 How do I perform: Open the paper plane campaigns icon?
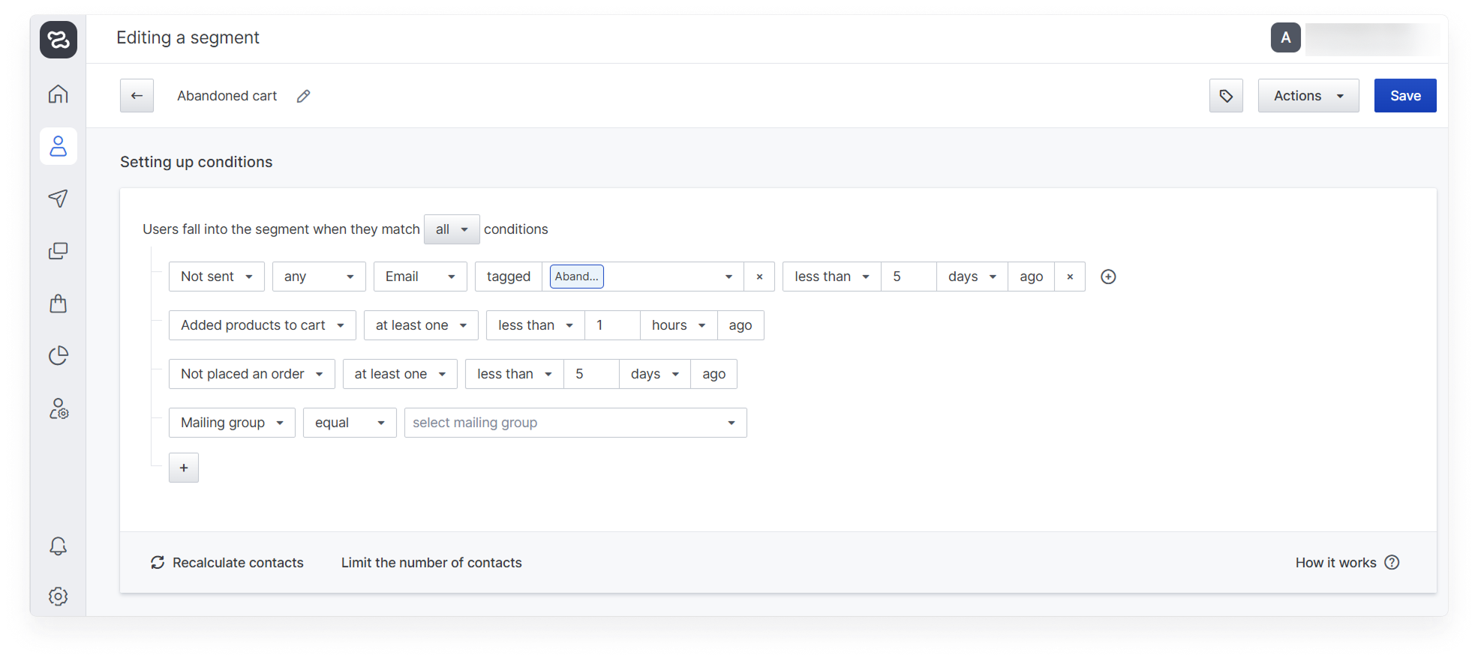pyautogui.click(x=58, y=198)
